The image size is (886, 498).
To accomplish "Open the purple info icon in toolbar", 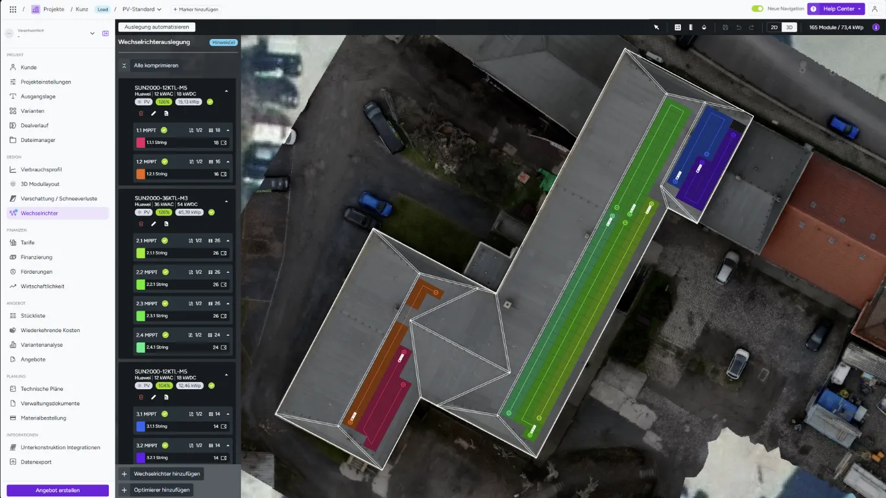I will click(x=876, y=27).
